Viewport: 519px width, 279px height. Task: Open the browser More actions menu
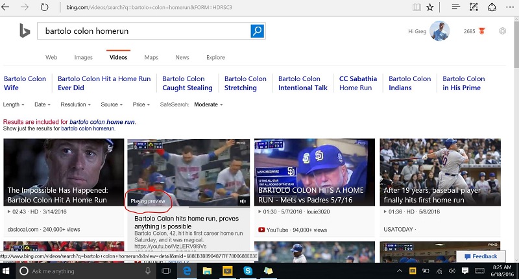510,7
